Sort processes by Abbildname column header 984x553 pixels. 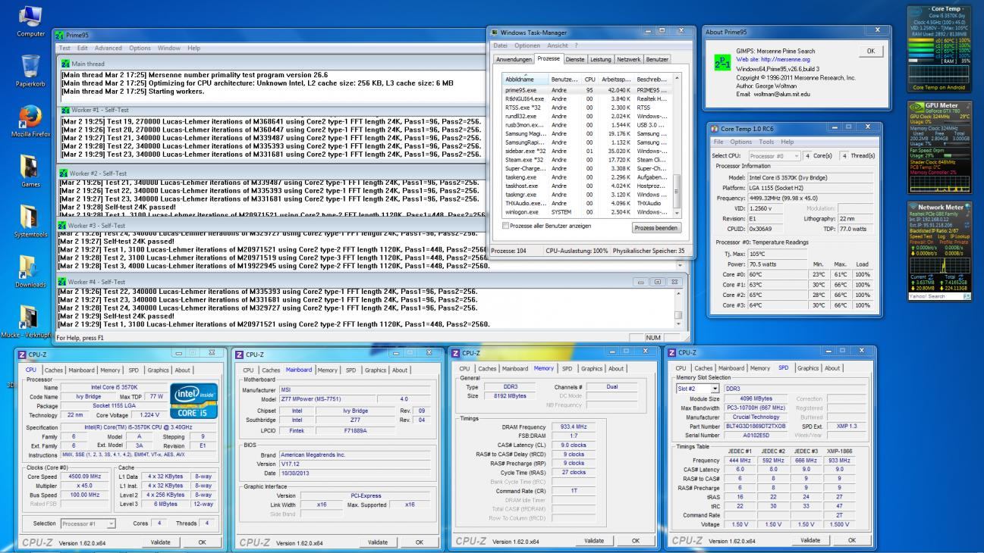click(x=526, y=79)
